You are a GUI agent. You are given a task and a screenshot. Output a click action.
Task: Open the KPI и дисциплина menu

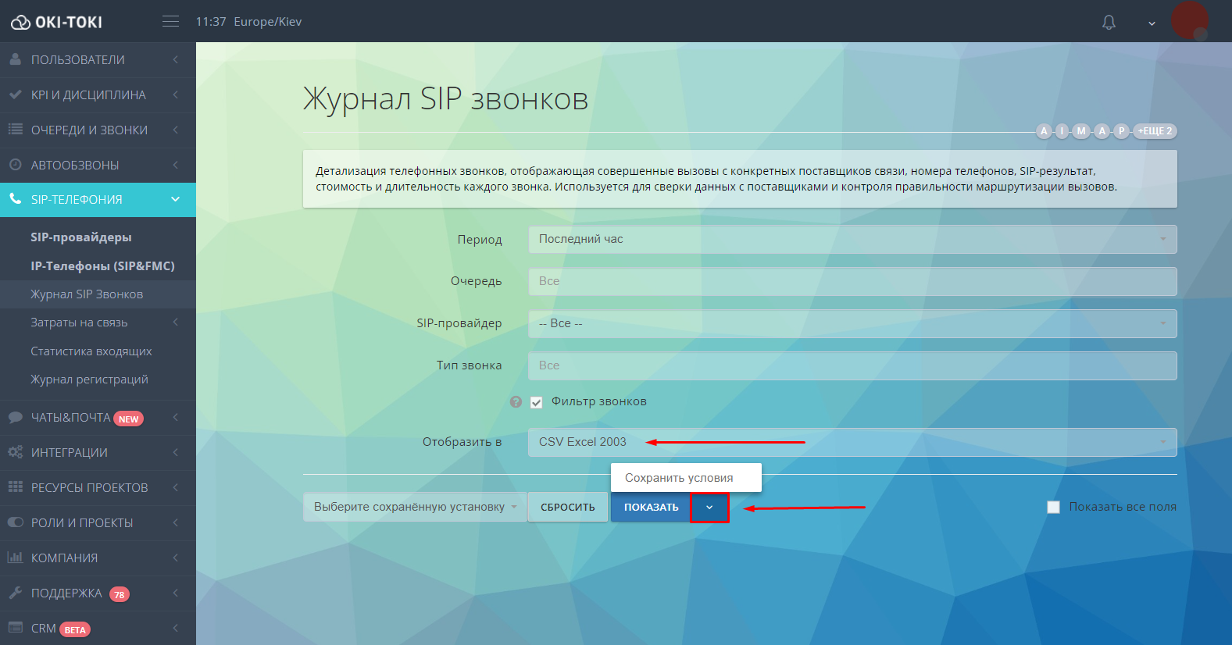[x=98, y=94]
